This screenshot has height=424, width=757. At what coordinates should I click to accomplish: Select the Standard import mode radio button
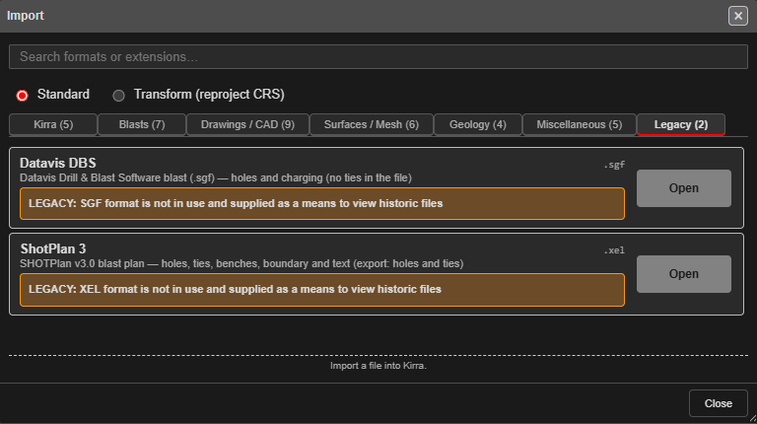[x=23, y=96]
